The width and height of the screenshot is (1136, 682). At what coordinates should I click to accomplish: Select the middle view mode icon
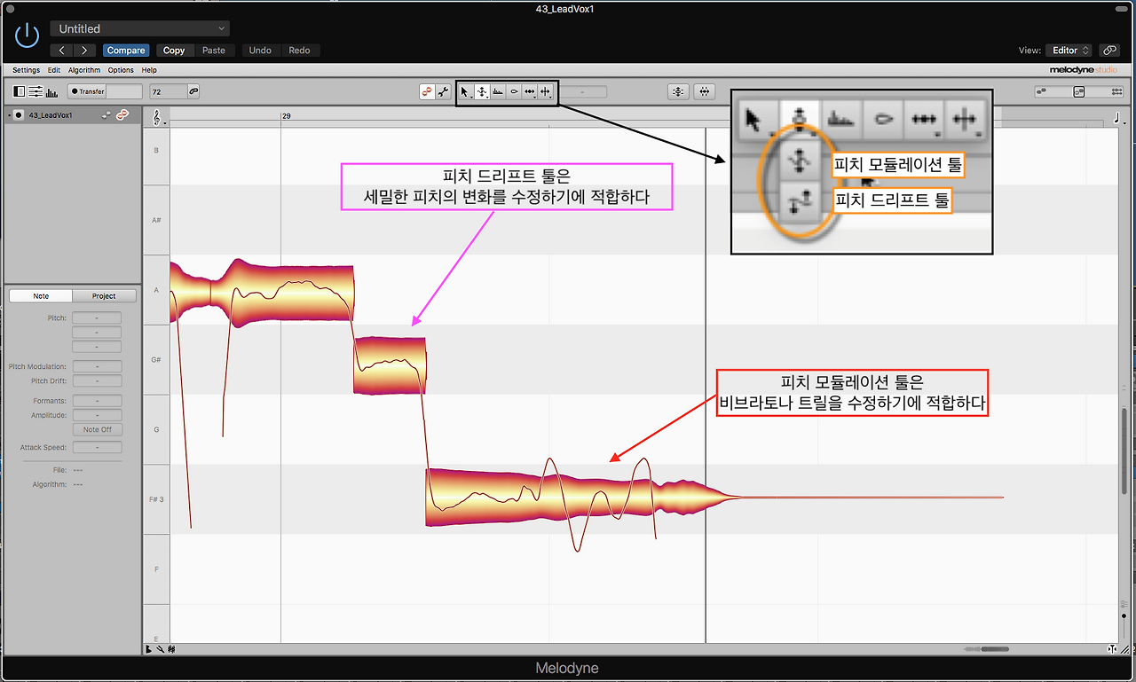(x=1079, y=91)
